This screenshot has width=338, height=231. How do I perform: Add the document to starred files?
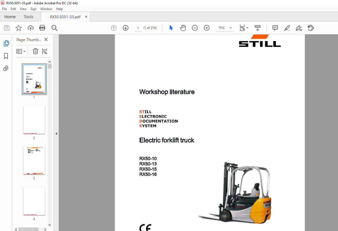(18, 28)
